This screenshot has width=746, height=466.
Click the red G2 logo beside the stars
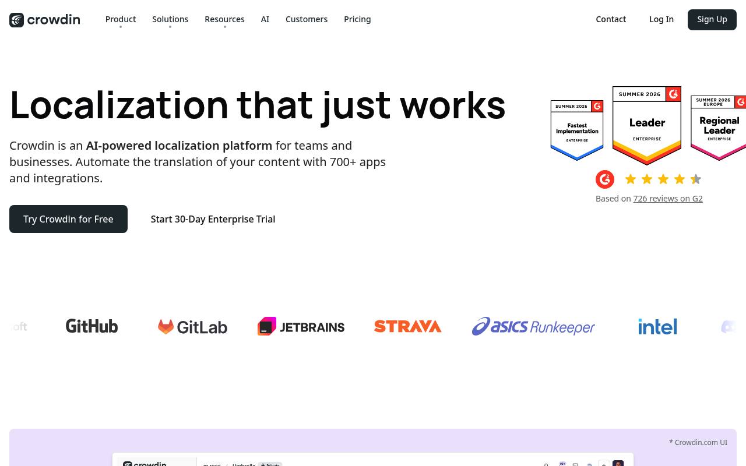(605, 179)
